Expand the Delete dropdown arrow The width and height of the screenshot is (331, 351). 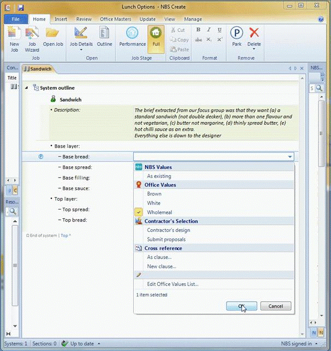coord(254,49)
